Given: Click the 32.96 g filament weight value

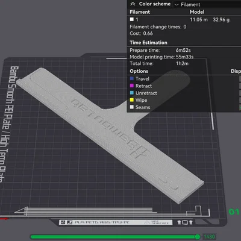Looking at the screenshot, I should [221, 19].
